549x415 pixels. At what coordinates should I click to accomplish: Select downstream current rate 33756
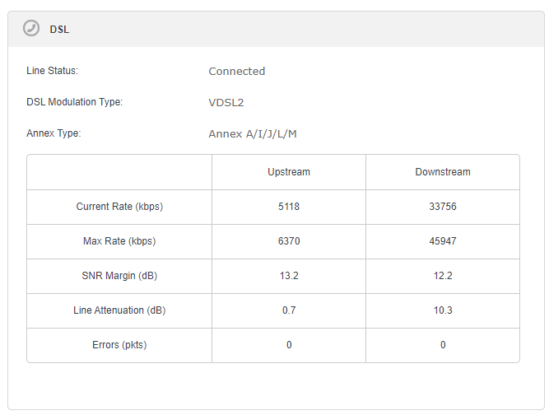443,207
